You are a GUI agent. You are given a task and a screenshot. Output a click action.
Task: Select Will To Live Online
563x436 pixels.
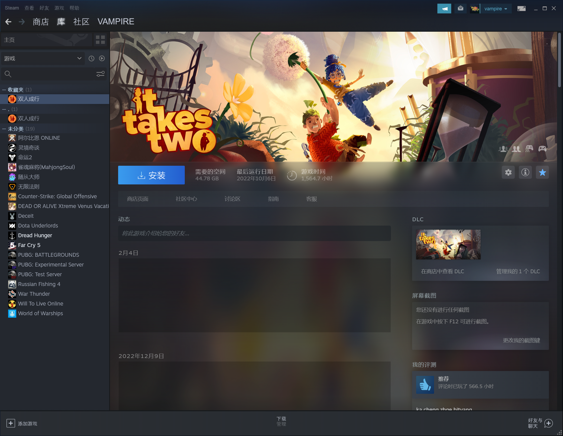point(41,304)
